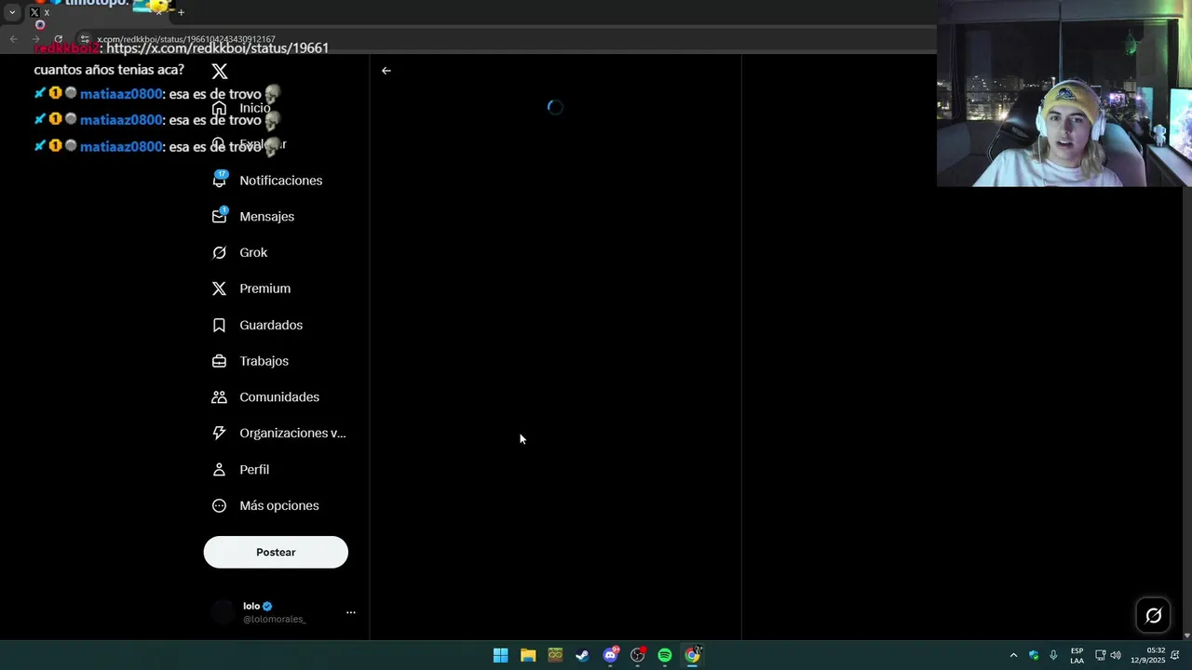Open File Explorer from taskbar

528,655
